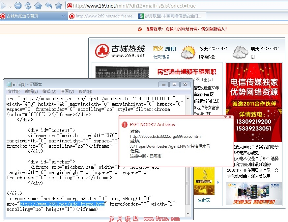The image size is (288, 222).
Task: Minimize the mini[1] Notepad window
Action: tap(164, 84)
